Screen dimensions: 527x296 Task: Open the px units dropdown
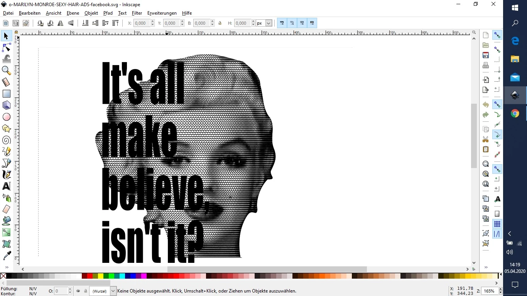coord(269,23)
